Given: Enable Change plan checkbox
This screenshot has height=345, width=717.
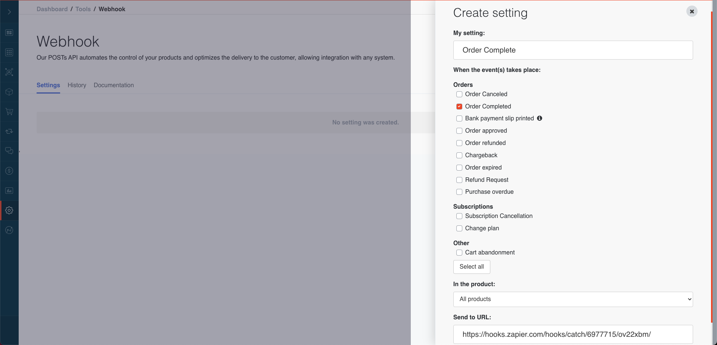Looking at the screenshot, I should (x=459, y=228).
